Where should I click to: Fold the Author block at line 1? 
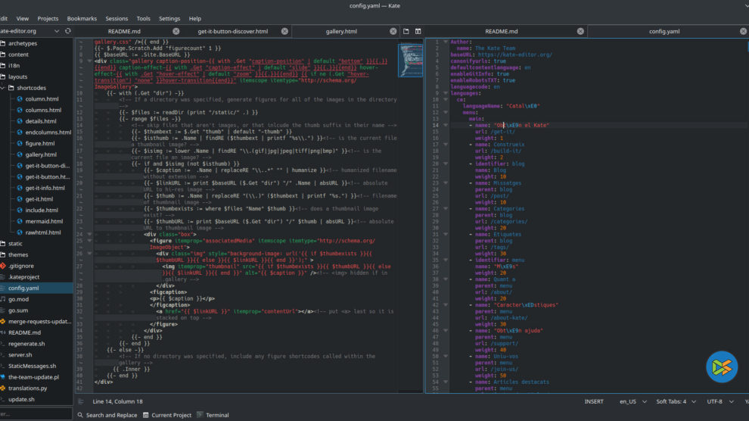446,42
